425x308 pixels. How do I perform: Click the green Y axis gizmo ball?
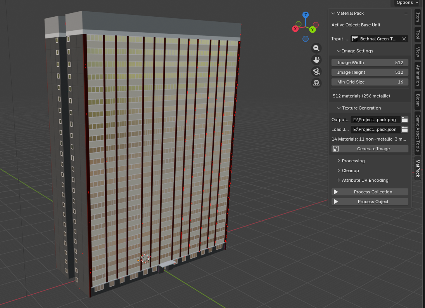313,30
